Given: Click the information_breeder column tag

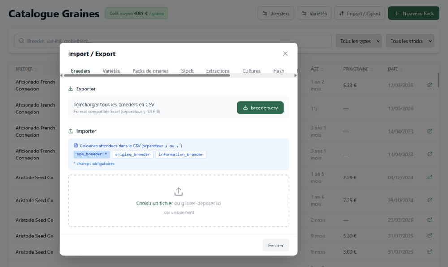Looking at the screenshot, I should point(181,155).
